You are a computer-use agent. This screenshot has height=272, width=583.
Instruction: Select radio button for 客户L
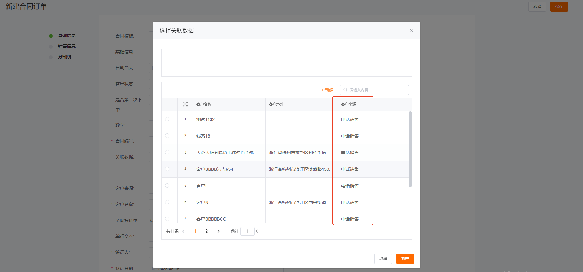point(167,186)
